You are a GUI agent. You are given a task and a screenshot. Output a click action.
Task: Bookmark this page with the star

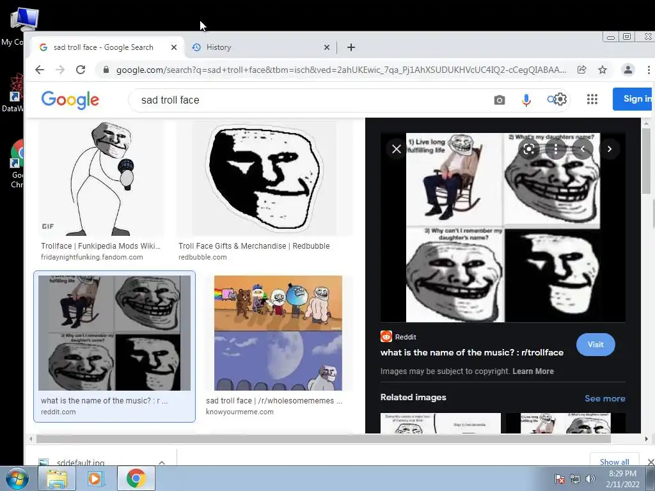pyautogui.click(x=603, y=70)
